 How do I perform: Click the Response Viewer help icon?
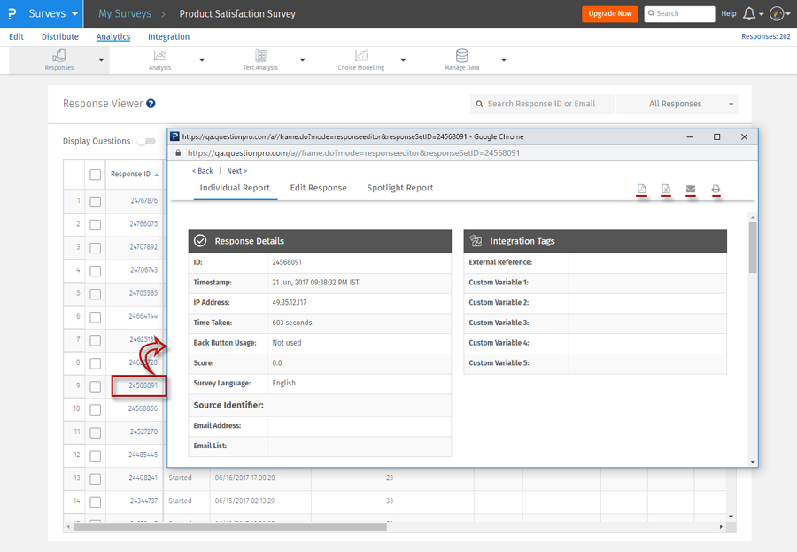151,104
